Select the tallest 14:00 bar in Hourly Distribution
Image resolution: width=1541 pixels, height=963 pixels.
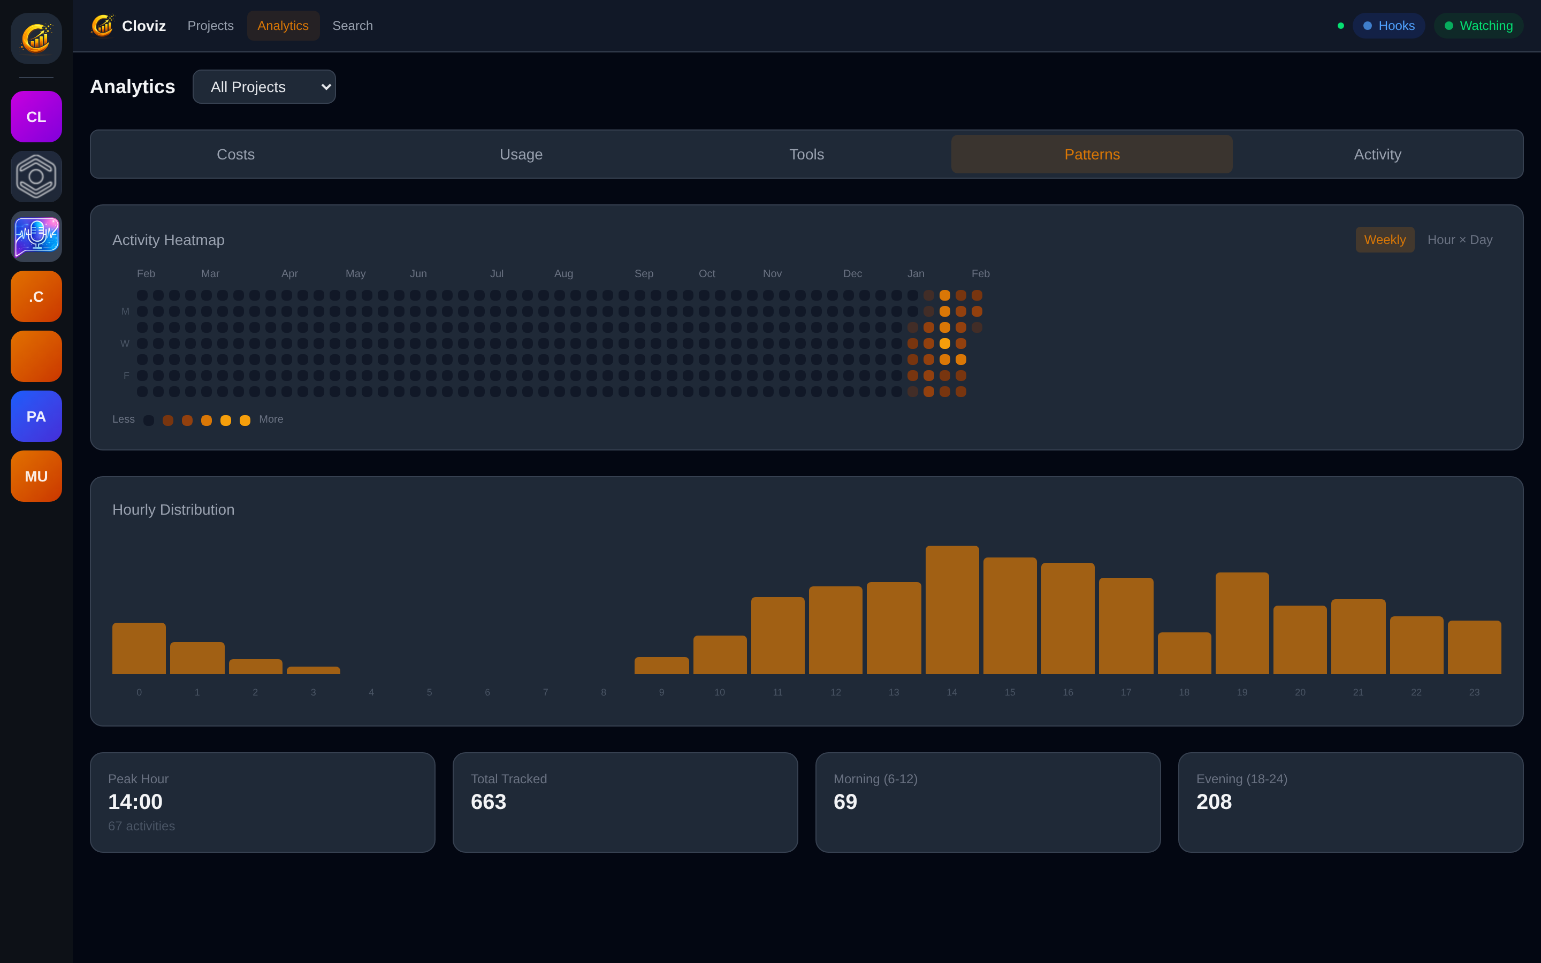coord(951,608)
